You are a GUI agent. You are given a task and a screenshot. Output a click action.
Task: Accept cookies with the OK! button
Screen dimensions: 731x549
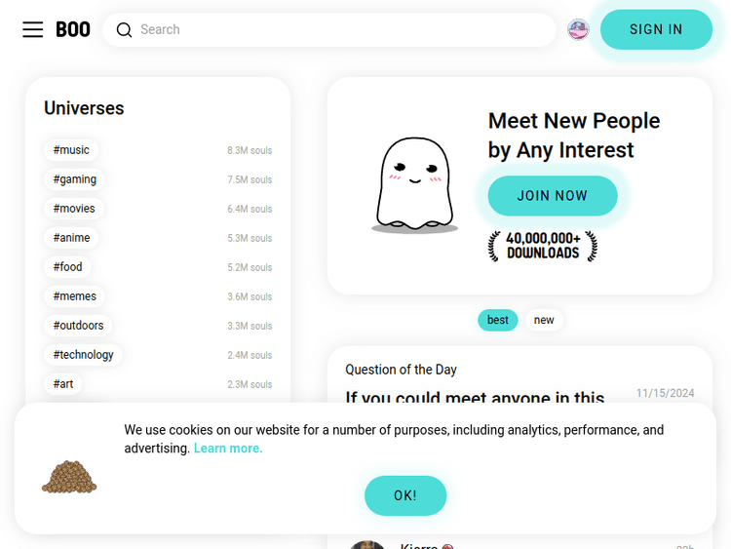click(405, 495)
